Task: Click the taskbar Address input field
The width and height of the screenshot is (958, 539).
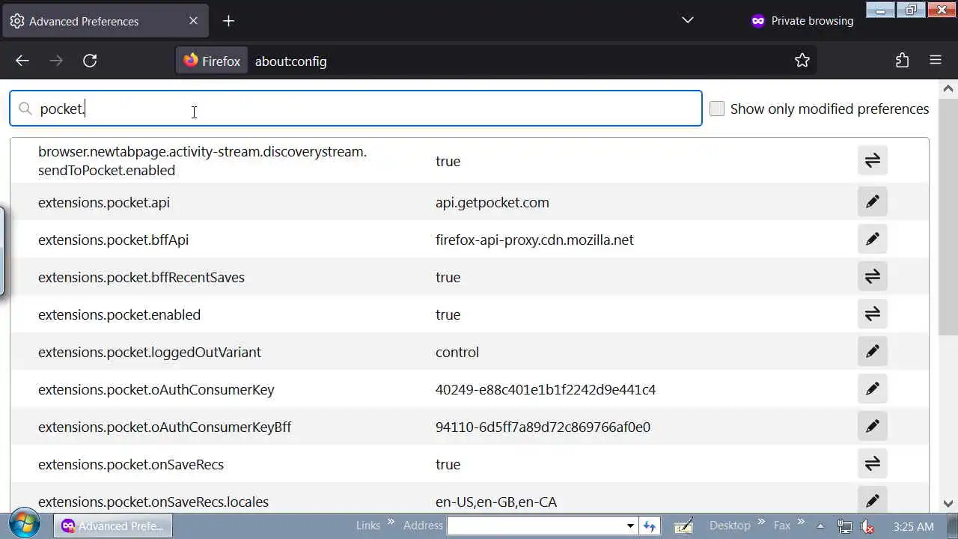Action: pyautogui.click(x=534, y=526)
